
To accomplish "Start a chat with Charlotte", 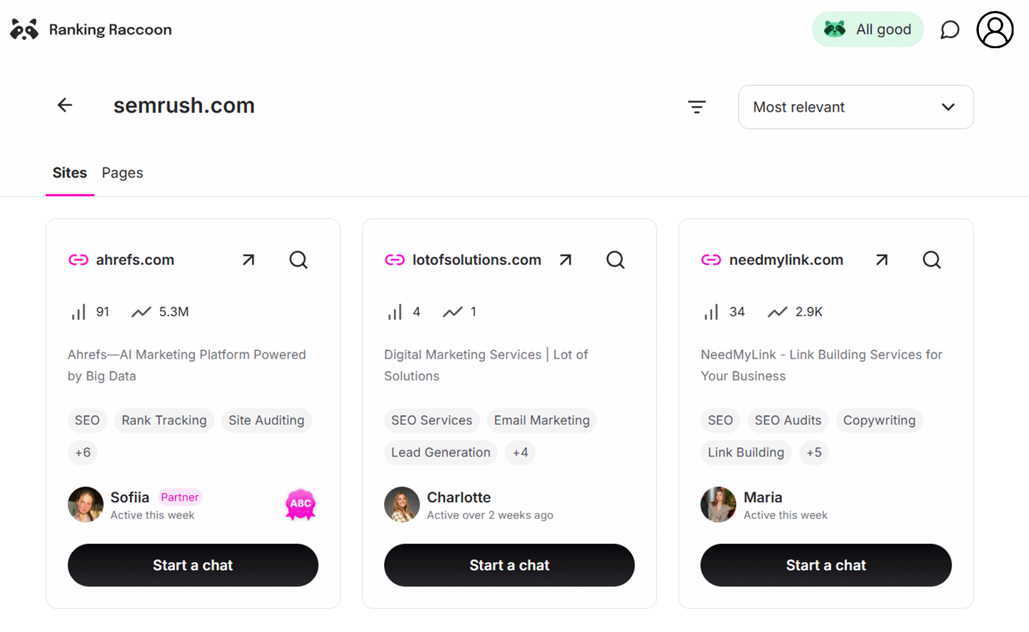I will (x=509, y=565).
